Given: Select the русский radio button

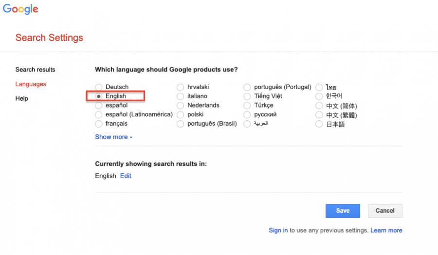Looking at the screenshot, I should pyautogui.click(x=247, y=114).
